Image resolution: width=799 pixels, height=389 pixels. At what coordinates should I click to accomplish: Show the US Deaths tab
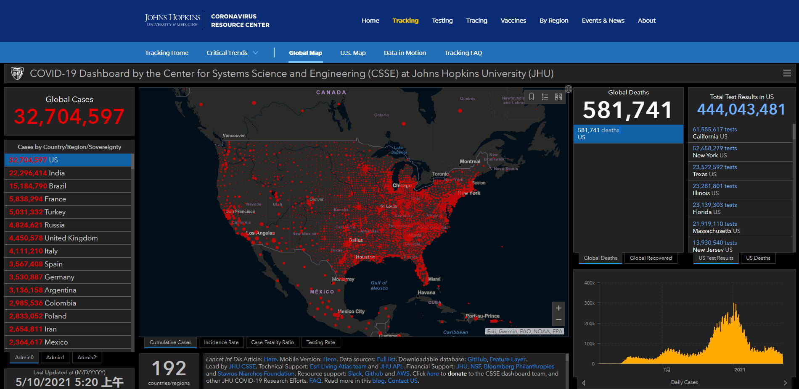[758, 258]
